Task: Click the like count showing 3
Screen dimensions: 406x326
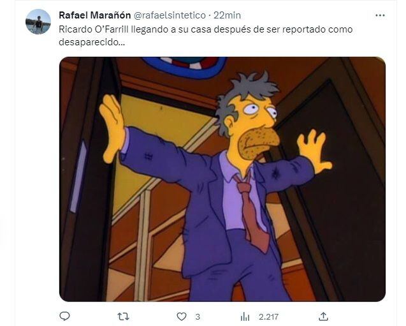Action: (x=198, y=316)
